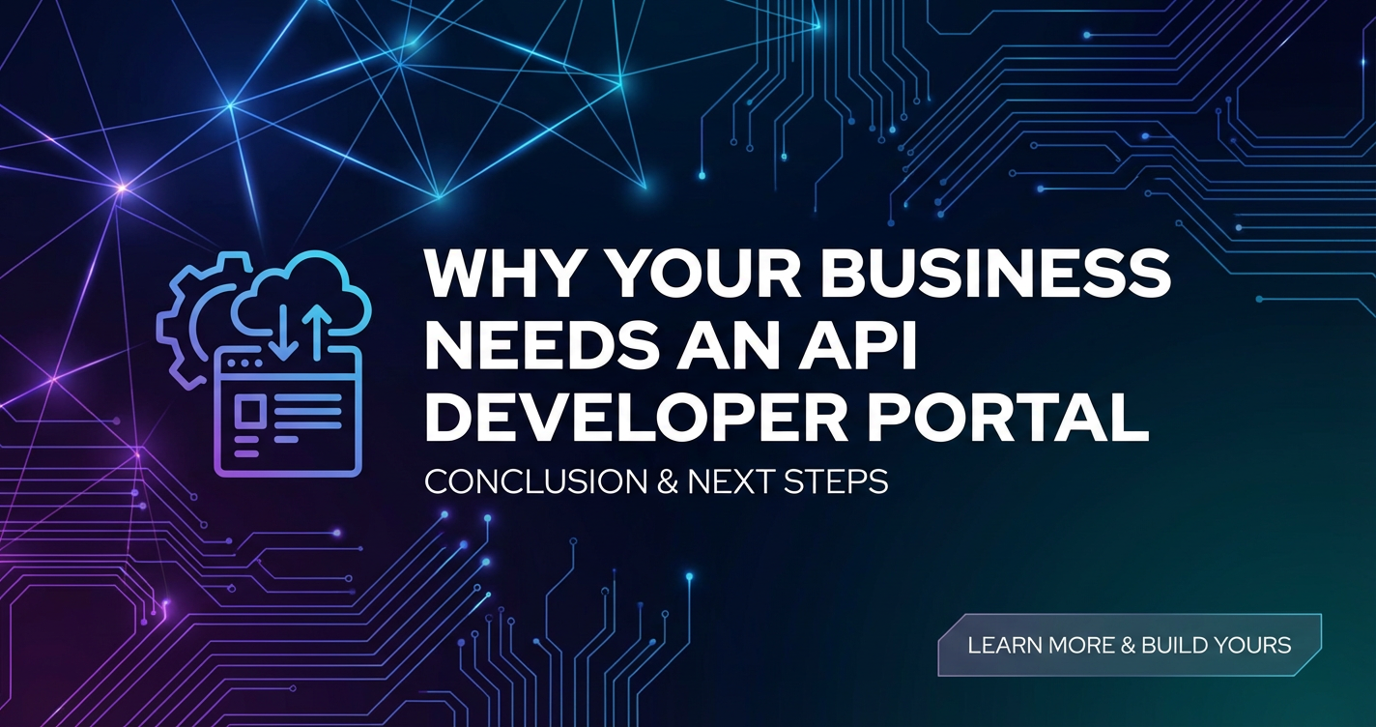1376x727 pixels.
Task: Click the headline line "Why Your Business"
Action: point(797,276)
